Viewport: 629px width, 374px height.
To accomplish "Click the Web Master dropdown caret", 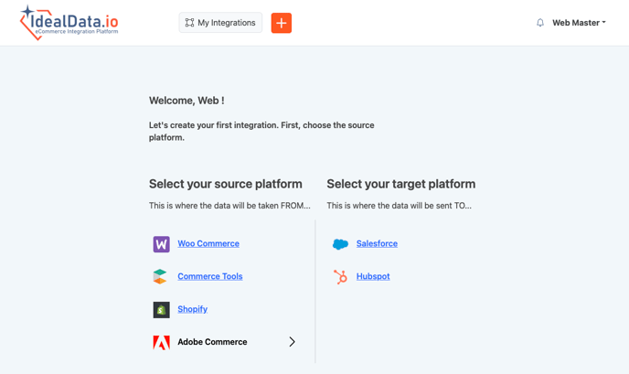I will [x=603, y=23].
